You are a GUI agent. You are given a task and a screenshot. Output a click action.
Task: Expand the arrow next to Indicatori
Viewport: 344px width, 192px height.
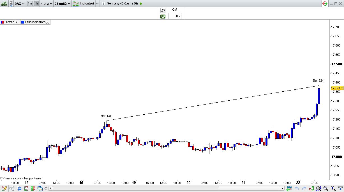[x=97, y=4]
